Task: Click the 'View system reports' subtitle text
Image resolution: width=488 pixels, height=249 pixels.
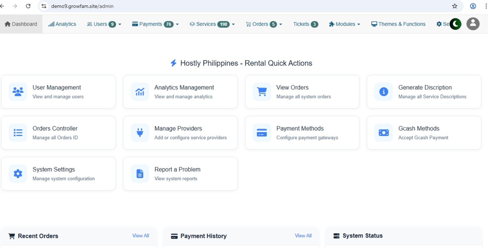Action: coord(176,179)
